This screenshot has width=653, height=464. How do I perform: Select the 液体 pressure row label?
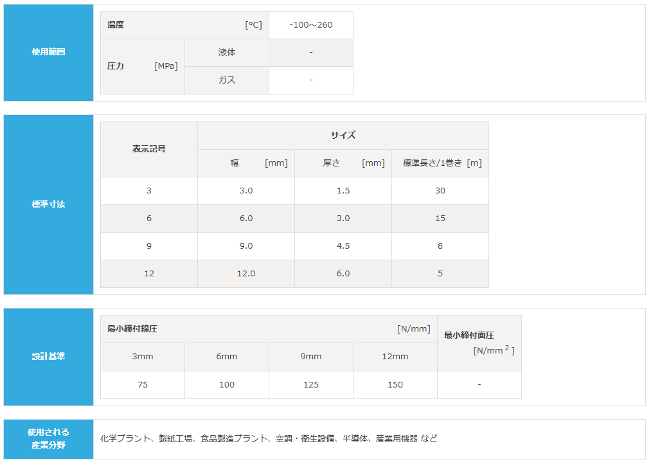tap(227, 53)
